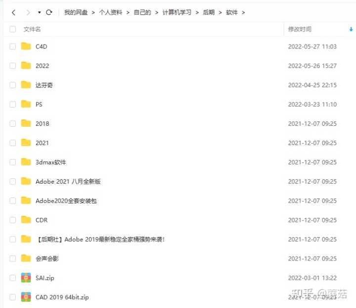Open 3dmax软件 by its name

pyautogui.click(x=51, y=162)
